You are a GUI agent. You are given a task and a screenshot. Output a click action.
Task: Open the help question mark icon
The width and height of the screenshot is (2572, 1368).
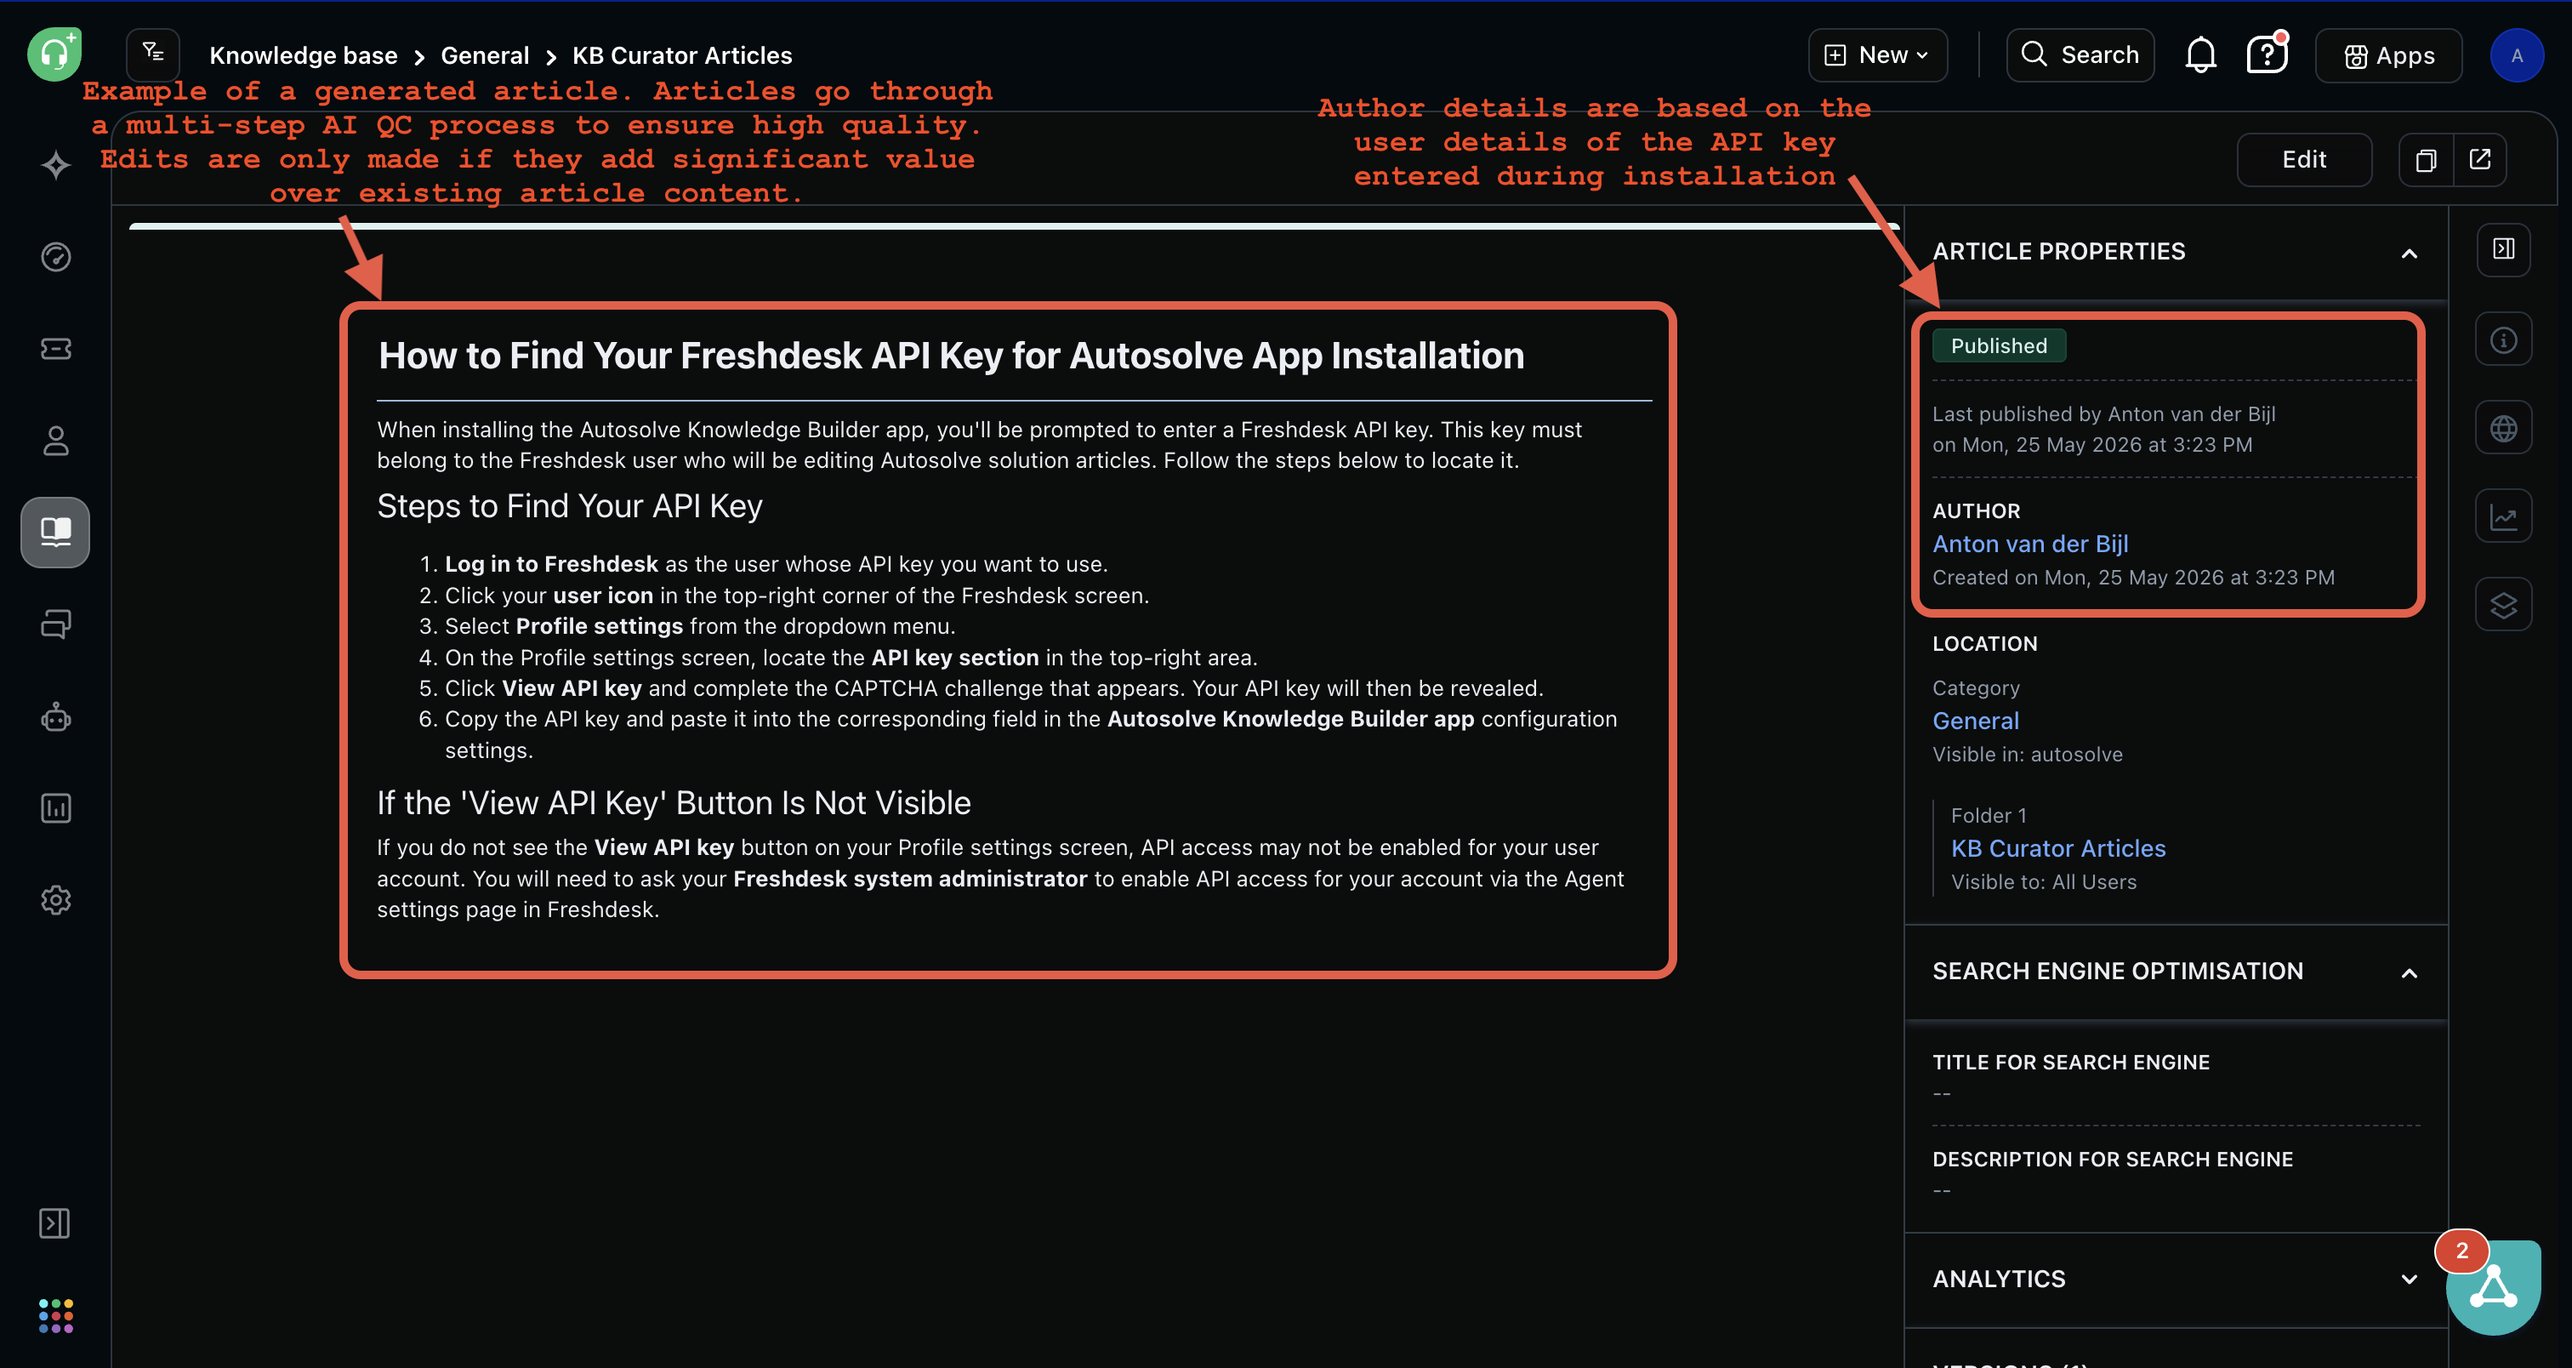[2267, 54]
